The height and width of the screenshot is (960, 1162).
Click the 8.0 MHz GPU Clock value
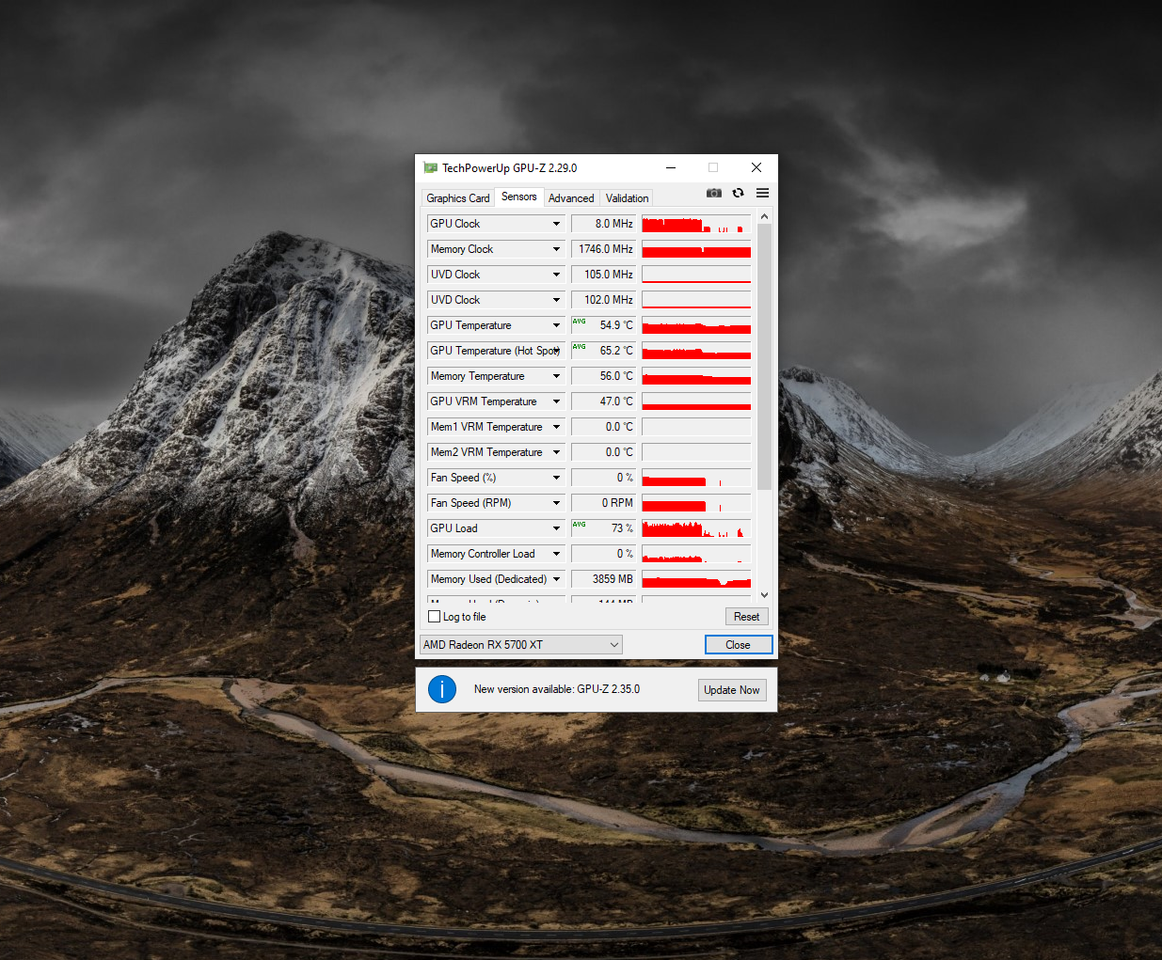(603, 224)
